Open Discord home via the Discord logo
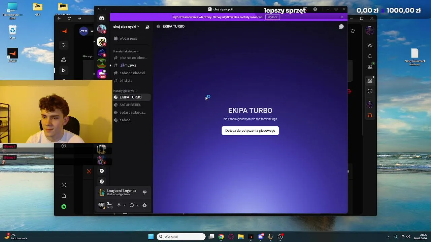 click(x=102, y=18)
